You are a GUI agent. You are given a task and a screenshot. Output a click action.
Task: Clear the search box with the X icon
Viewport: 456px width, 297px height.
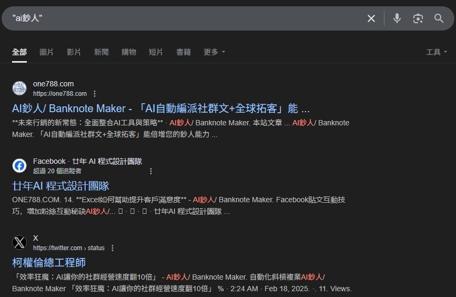point(371,18)
